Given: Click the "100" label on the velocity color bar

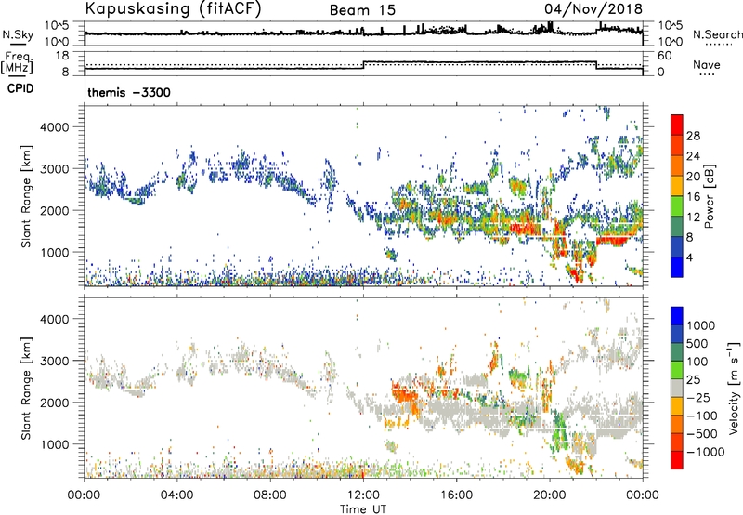Looking at the screenshot, I should (x=697, y=362).
